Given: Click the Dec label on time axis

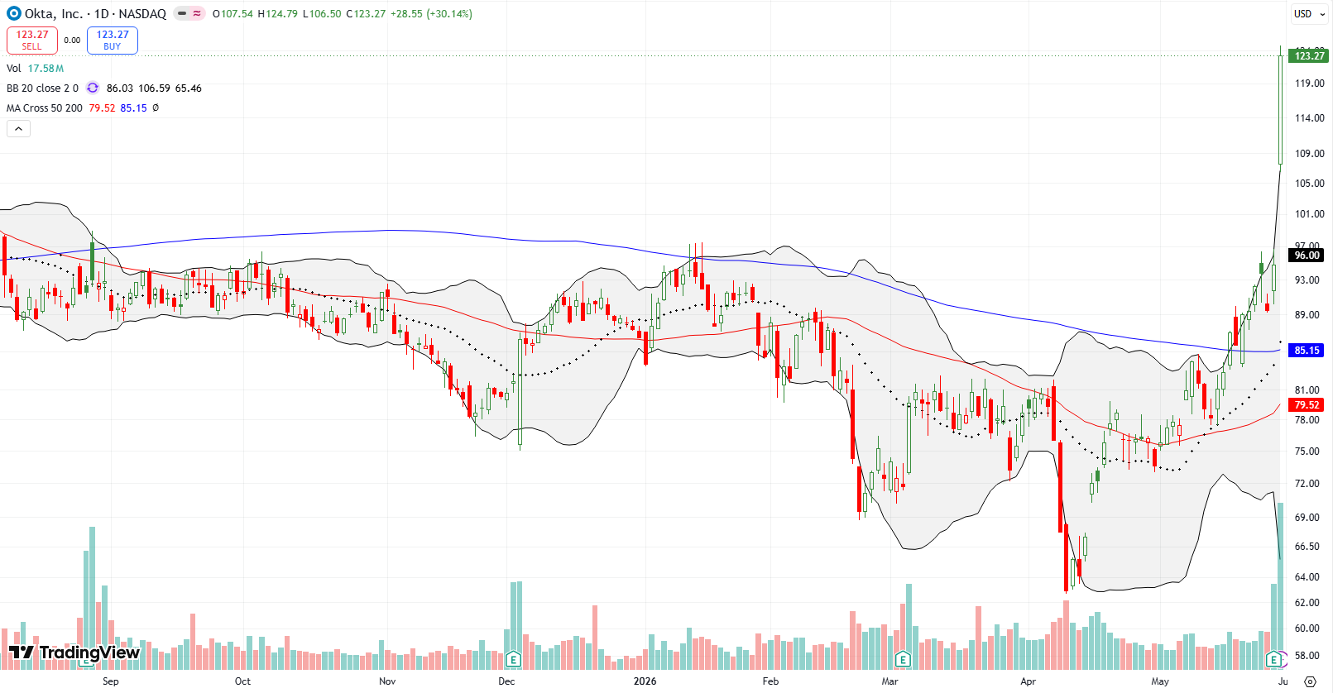Looking at the screenshot, I should (506, 681).
